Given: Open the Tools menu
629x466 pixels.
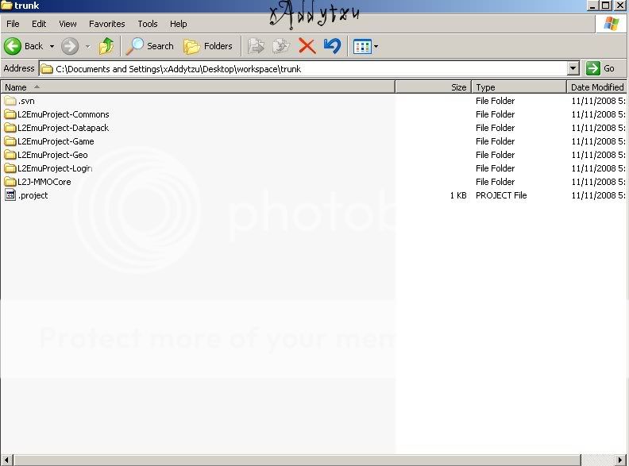Looking at the screenshot, I should point(147,24).
